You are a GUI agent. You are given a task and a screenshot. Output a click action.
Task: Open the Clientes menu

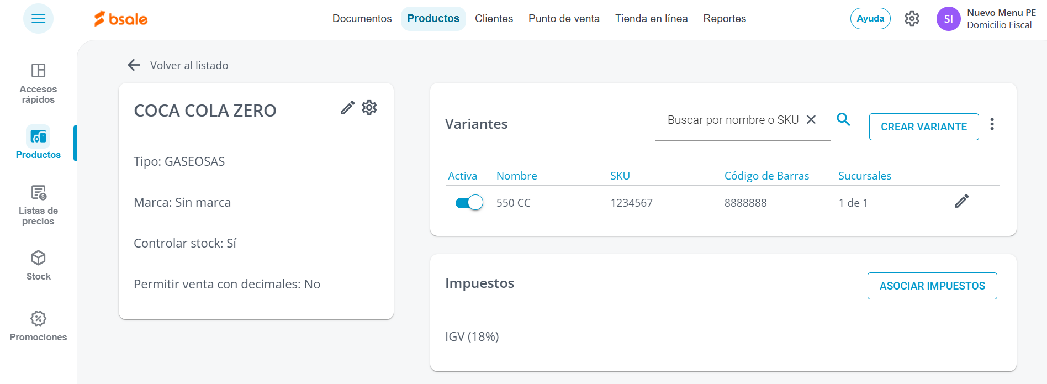point(494,19)
